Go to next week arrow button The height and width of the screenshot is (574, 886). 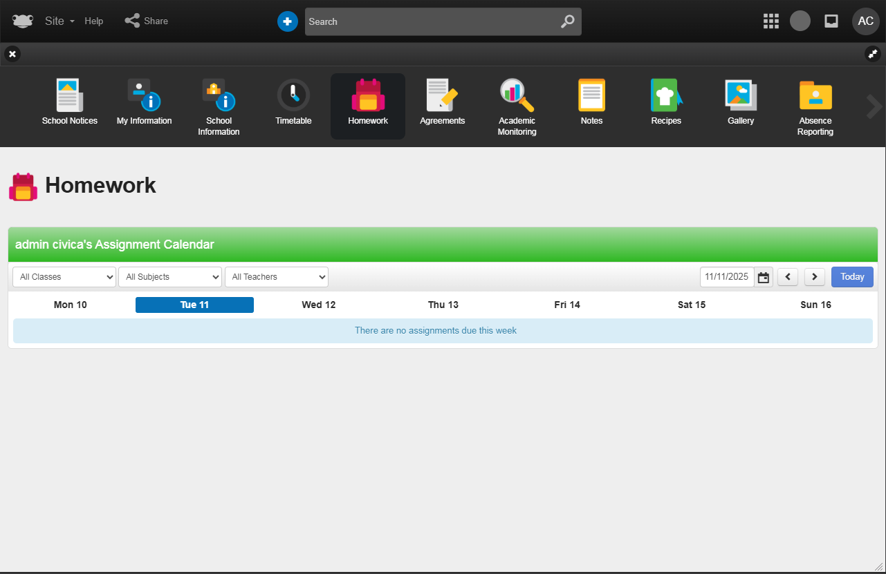(x=814, y=277)
